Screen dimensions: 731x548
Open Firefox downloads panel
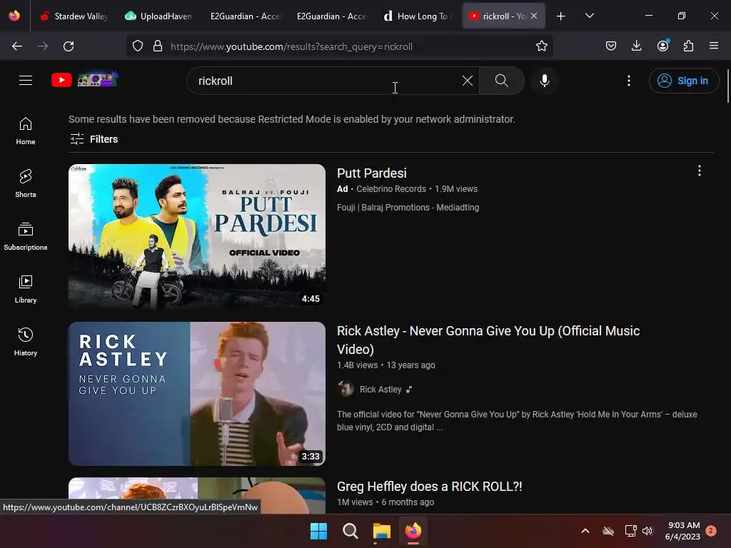(636, 46)
